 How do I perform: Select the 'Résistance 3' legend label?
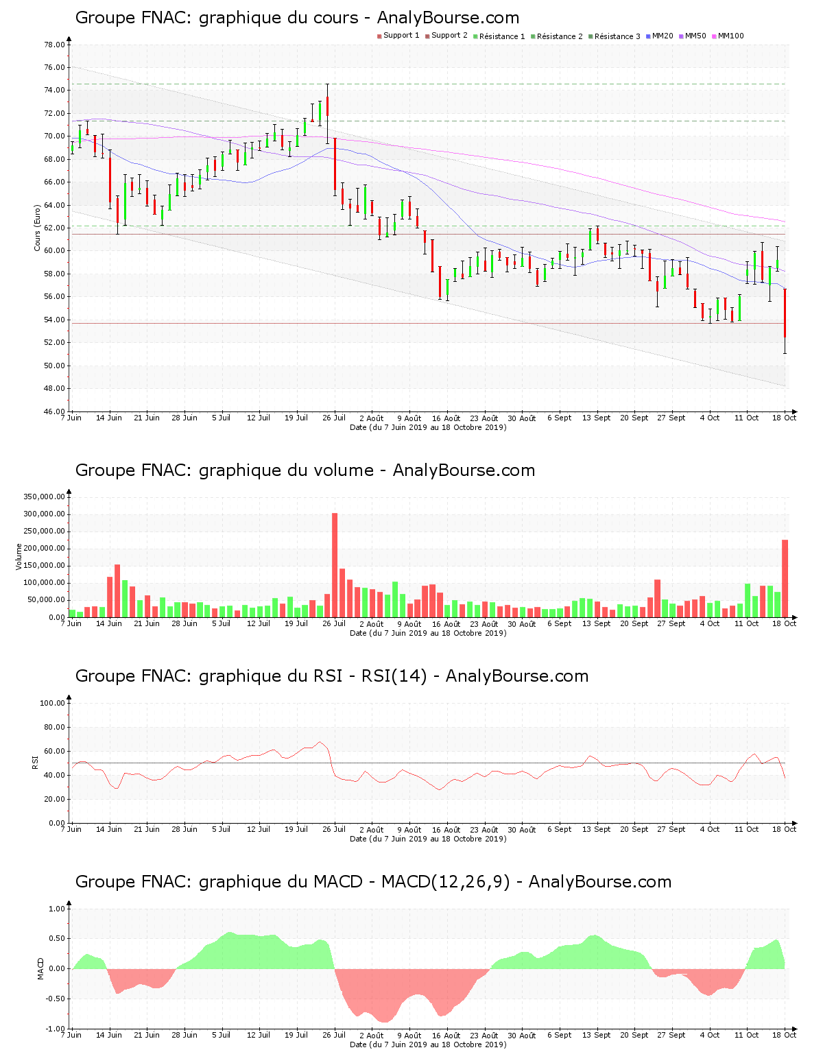point(617,36)
